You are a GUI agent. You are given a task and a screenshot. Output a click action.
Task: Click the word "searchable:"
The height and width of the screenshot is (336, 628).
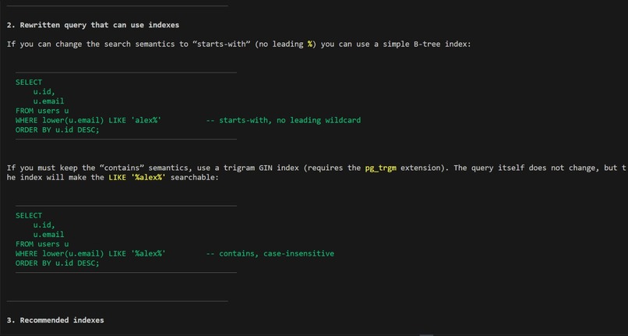coord(195,177)
